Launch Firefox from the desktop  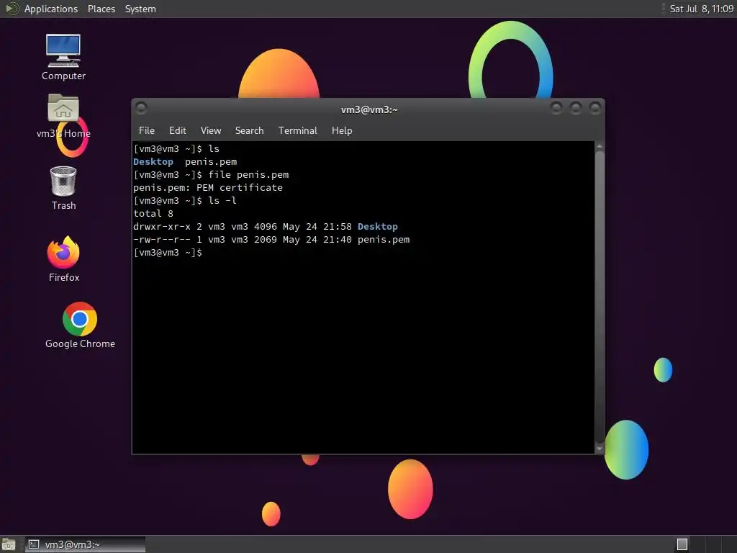(x=63, y=258)
